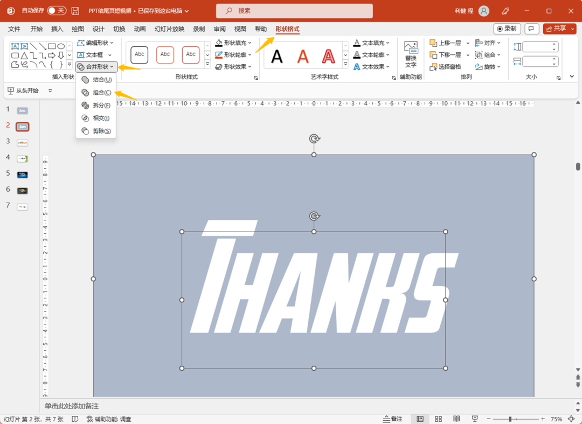Open reading view from status bar

pyautogui.click(x=456, y=419)
